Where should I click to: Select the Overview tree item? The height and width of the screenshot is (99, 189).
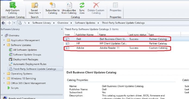[x=14, y=36]
